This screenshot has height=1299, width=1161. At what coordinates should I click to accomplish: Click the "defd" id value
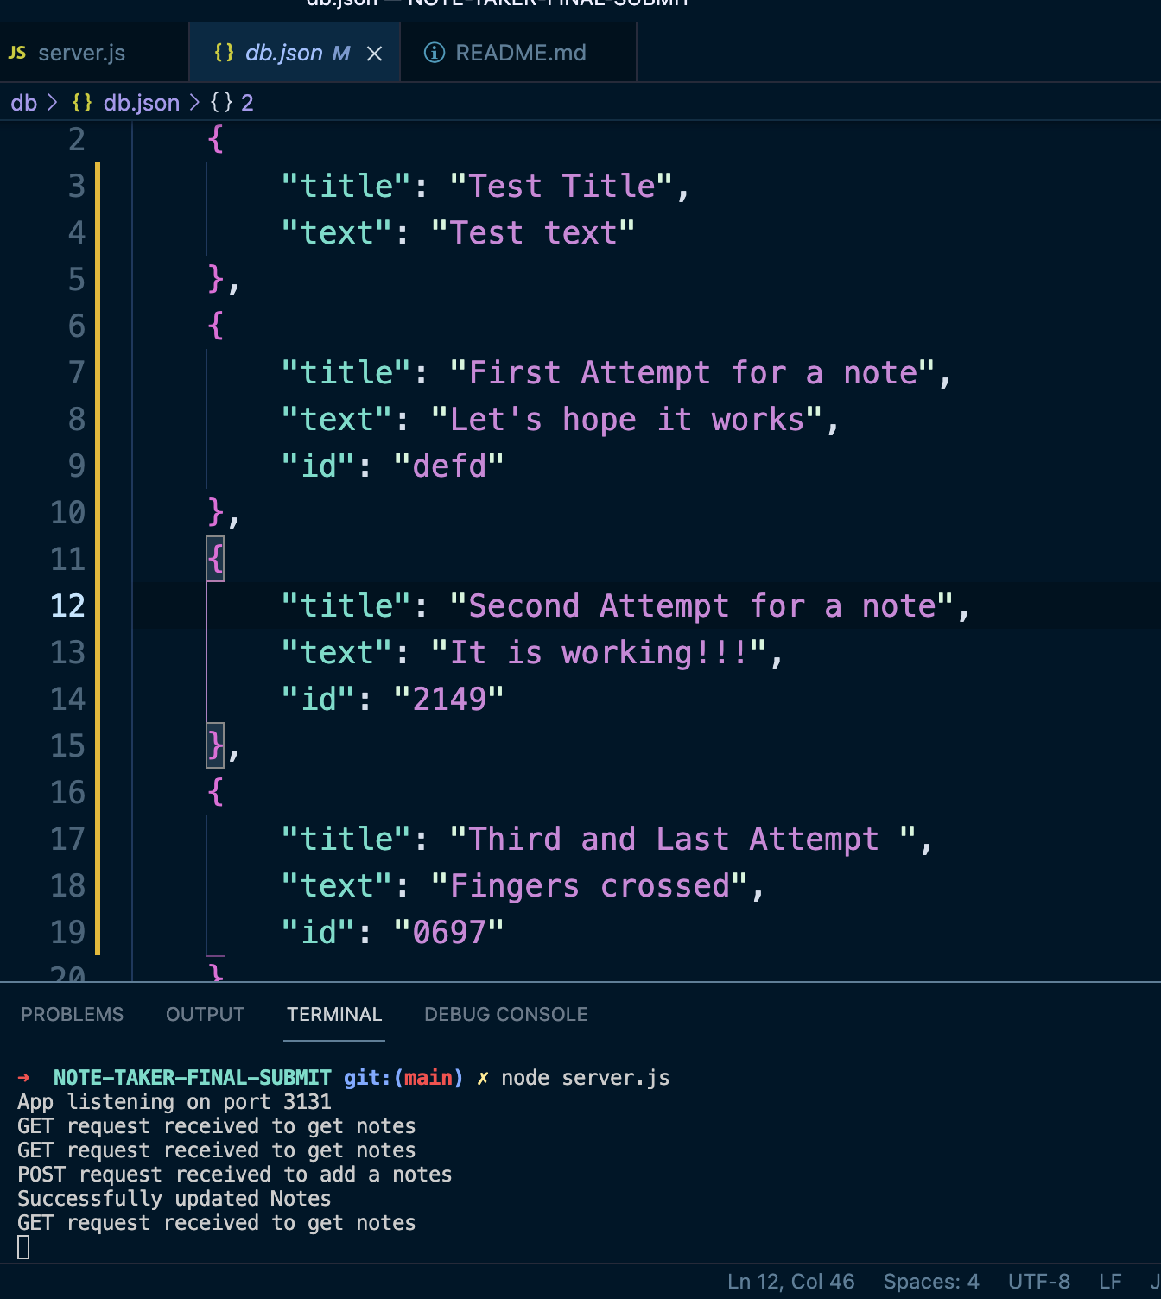click(448, 466)
